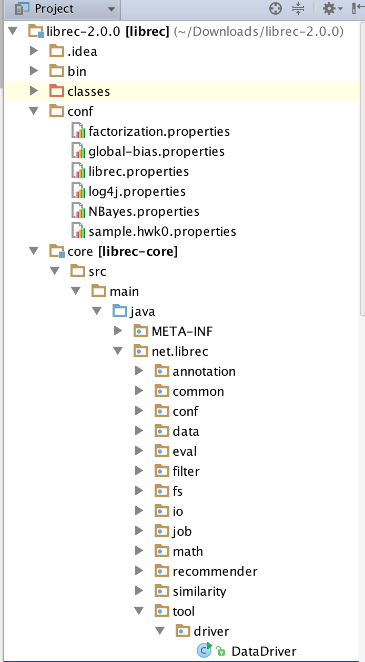Expand the recommender package
The height and width of the screenshot is (662, 365).
pyautogui.click(x=139, y=570)
